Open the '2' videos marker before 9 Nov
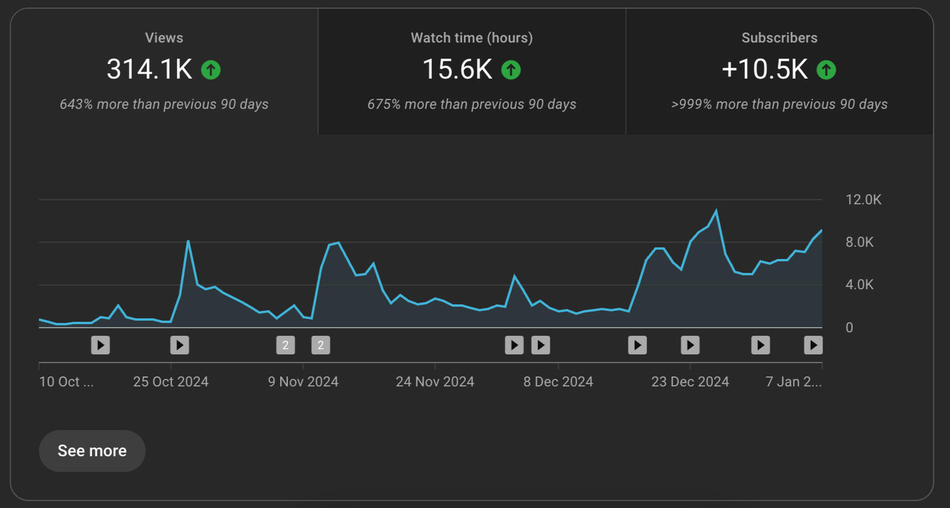Viewport: 950px width, 508px height. click(x=286, y=345)
